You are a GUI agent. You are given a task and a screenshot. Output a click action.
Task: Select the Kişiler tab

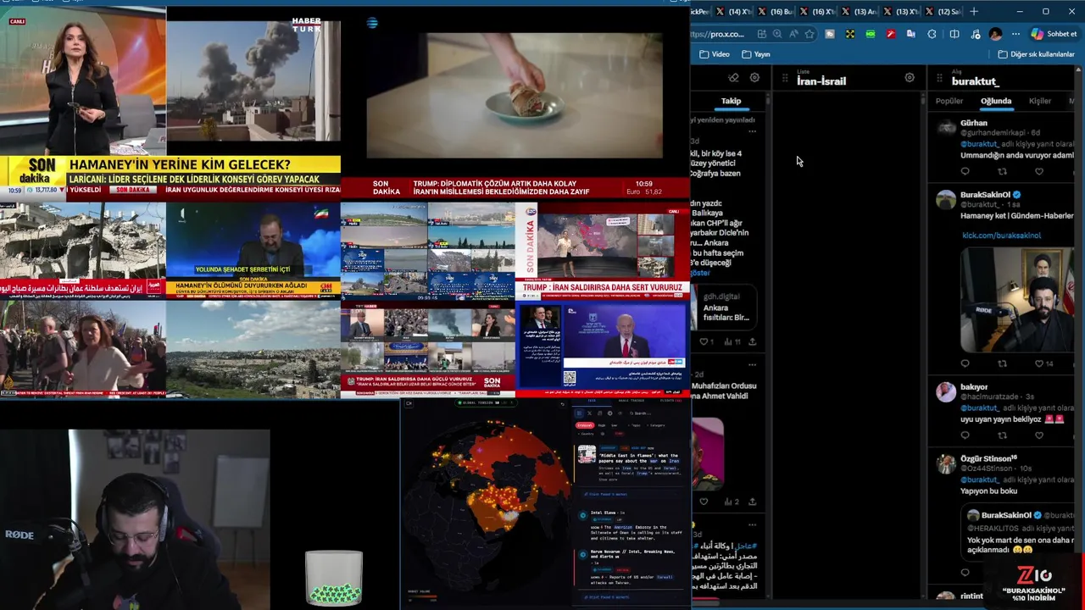pyautogui.click(x=1040, y=101)
